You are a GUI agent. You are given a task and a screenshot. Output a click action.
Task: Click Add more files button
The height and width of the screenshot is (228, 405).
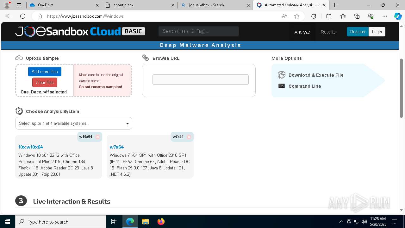[x=45, y=72]
